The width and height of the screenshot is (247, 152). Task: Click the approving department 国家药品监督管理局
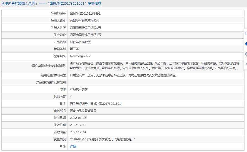coord(83,111)
